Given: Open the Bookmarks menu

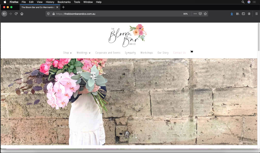Looking at the screenshot, I should pyautogui.click(x=64, y=2).
